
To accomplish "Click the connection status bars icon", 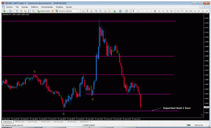I will click(x=189, y=125).
